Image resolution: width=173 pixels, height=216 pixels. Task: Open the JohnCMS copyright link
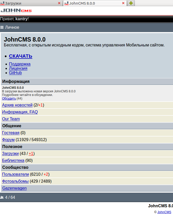pyautogui.click(x=164, y=212)
